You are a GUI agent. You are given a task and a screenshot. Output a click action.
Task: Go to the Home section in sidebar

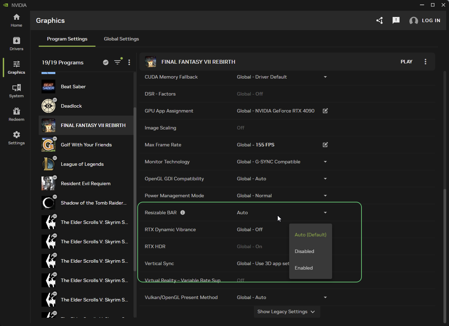[x=16, y=20]
